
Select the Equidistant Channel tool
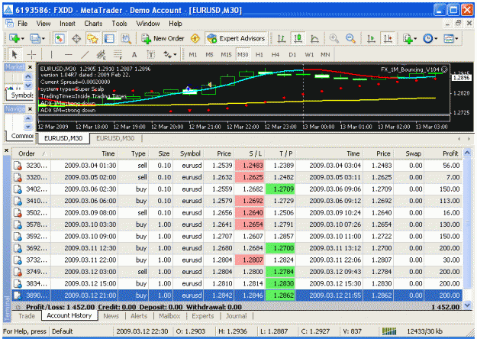click(101, 55)
